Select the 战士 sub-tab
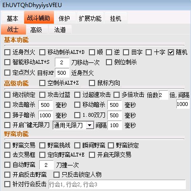This screenshot has width=191, height=191. pos(13,29)
